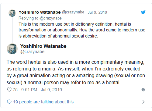
Task: Follow the @crazynabe mention after Replying to
Action: [50, 18]
